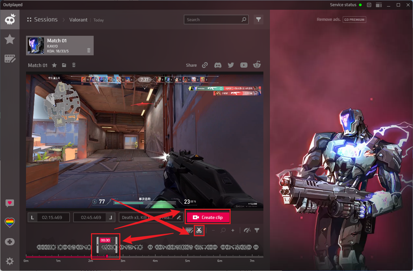Click the Today breadcrumb text

pos(99,20)
